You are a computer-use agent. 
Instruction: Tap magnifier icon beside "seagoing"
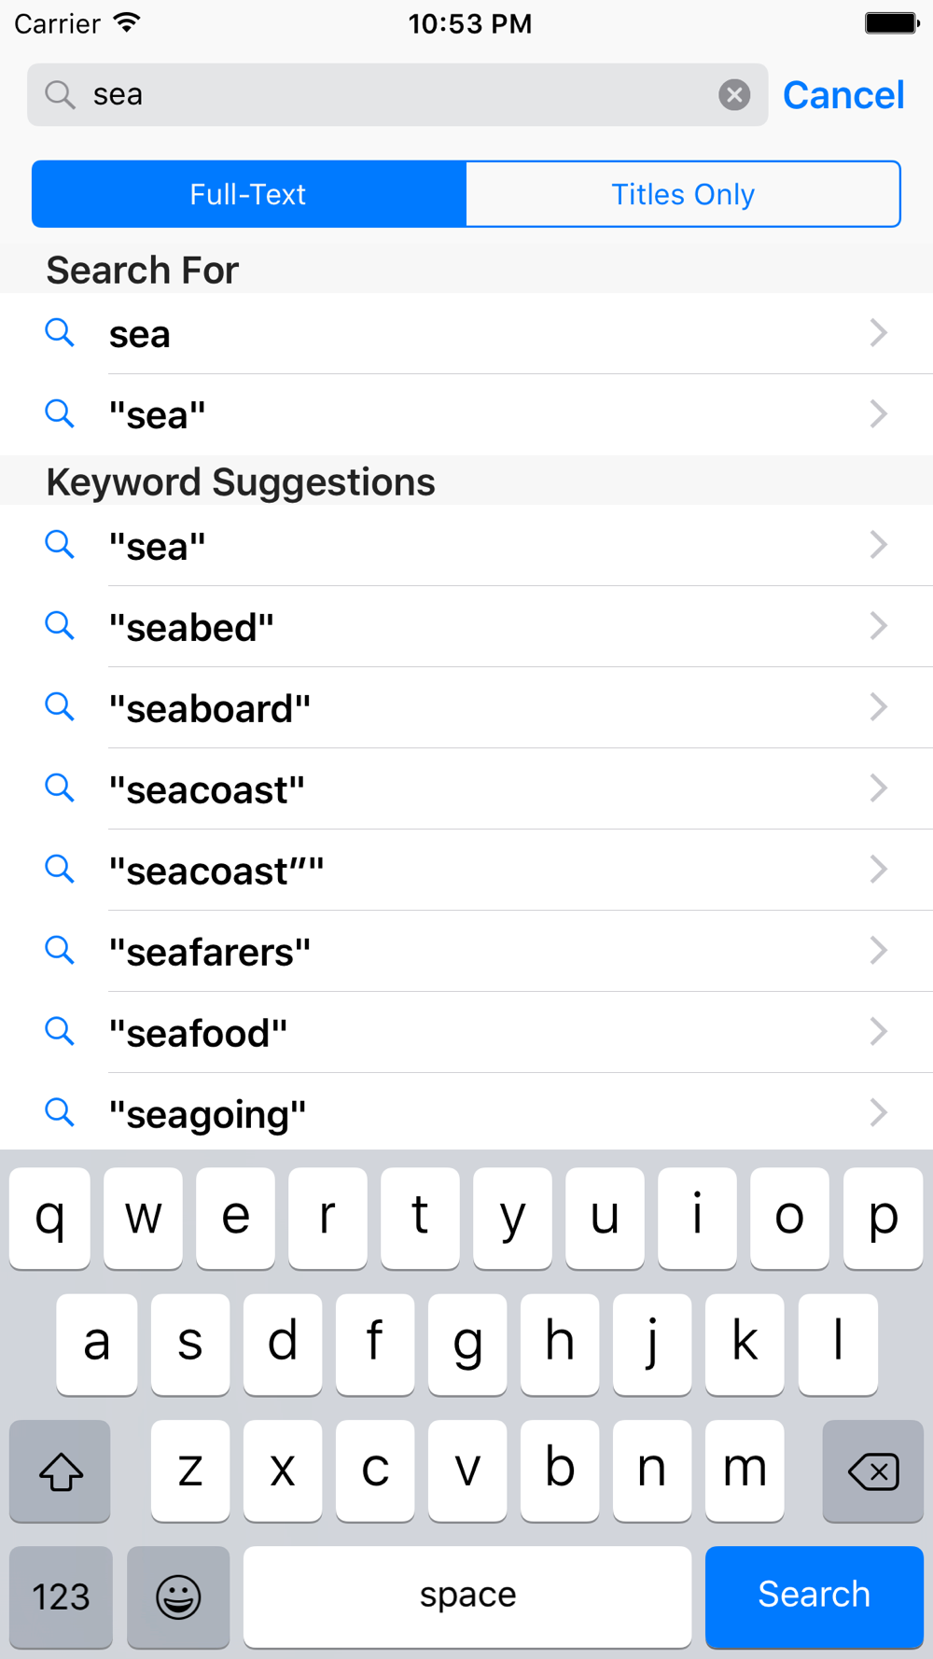[x=60, y=1112]
